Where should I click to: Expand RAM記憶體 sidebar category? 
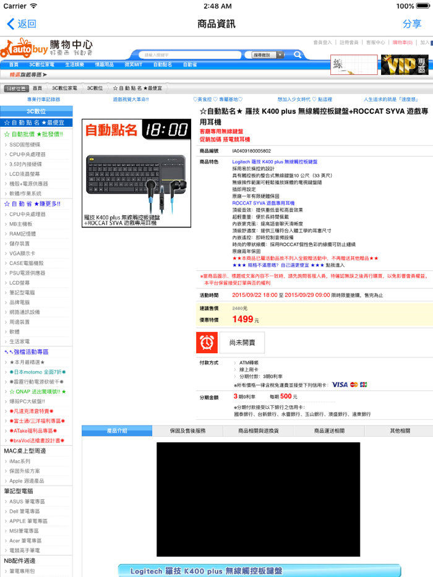pos(22,234)
